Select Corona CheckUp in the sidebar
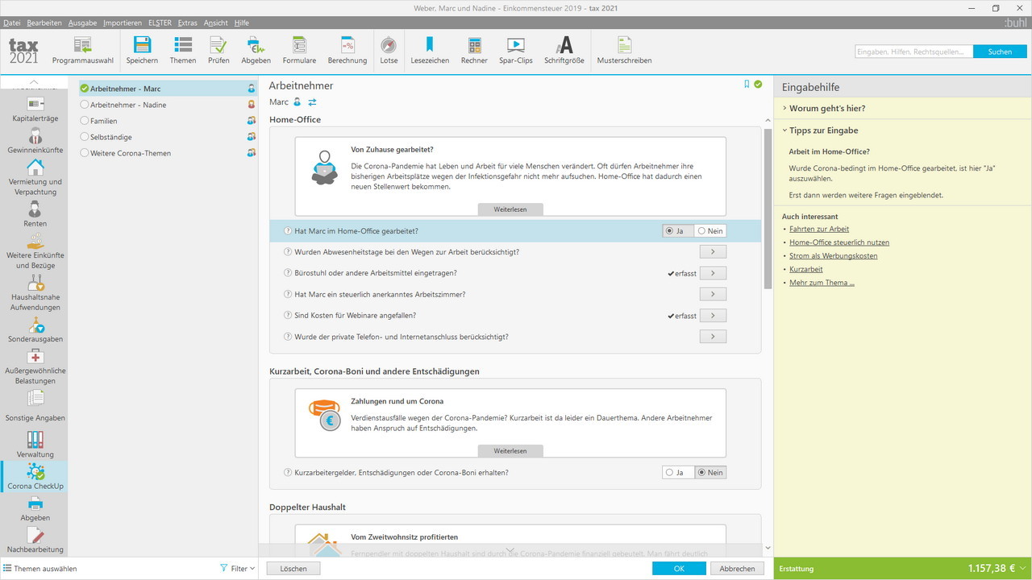 pyautogui.click(x=35, y=477)
